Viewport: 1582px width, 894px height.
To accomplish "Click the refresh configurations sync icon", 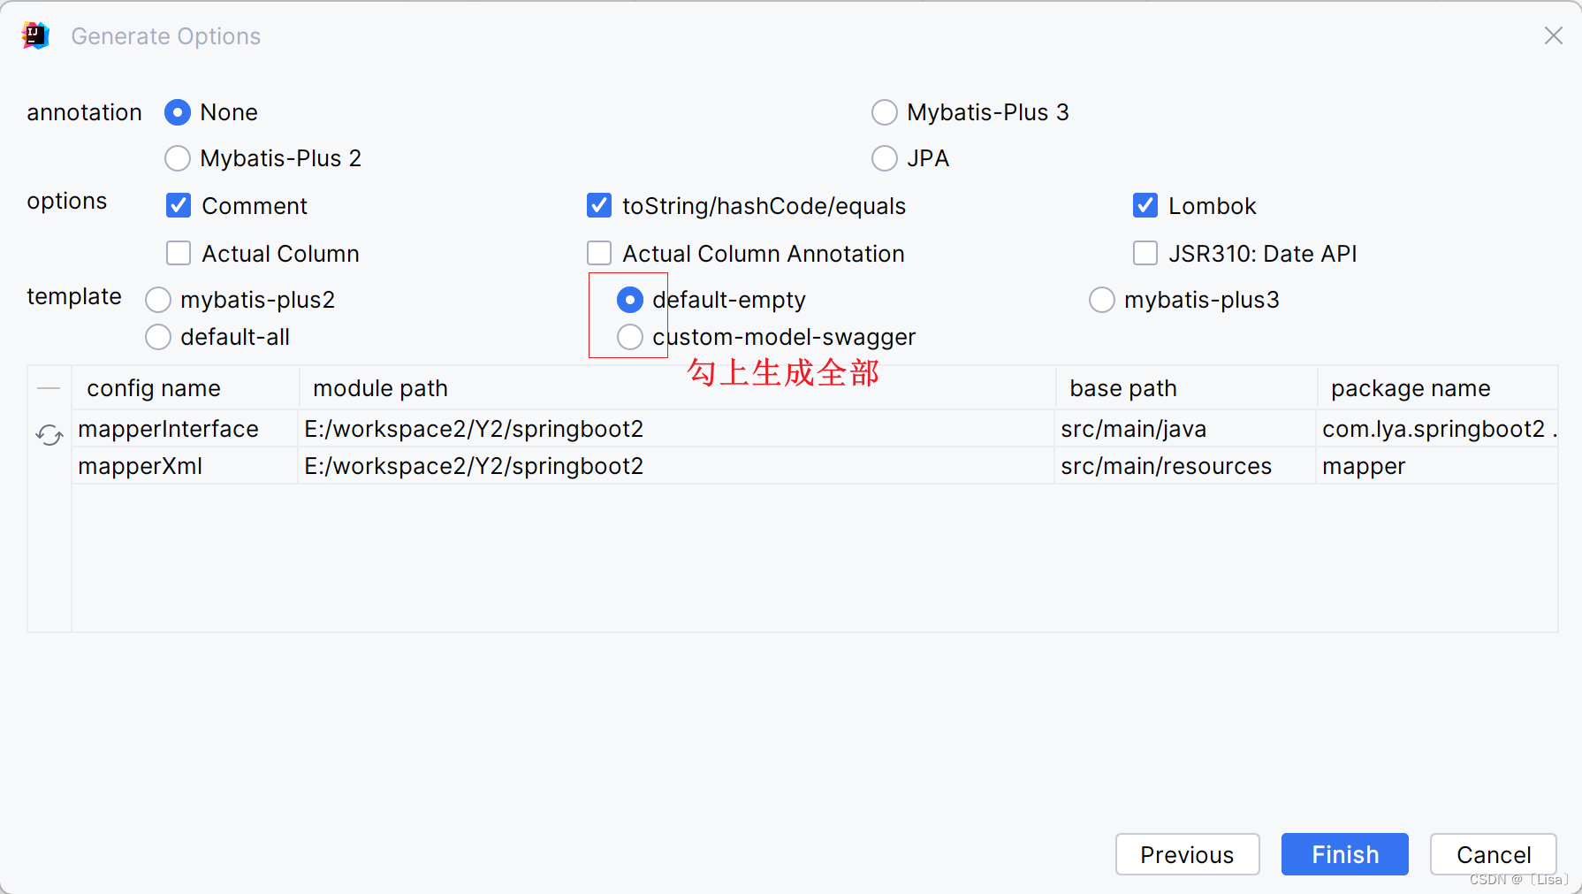I will [49, 434].
